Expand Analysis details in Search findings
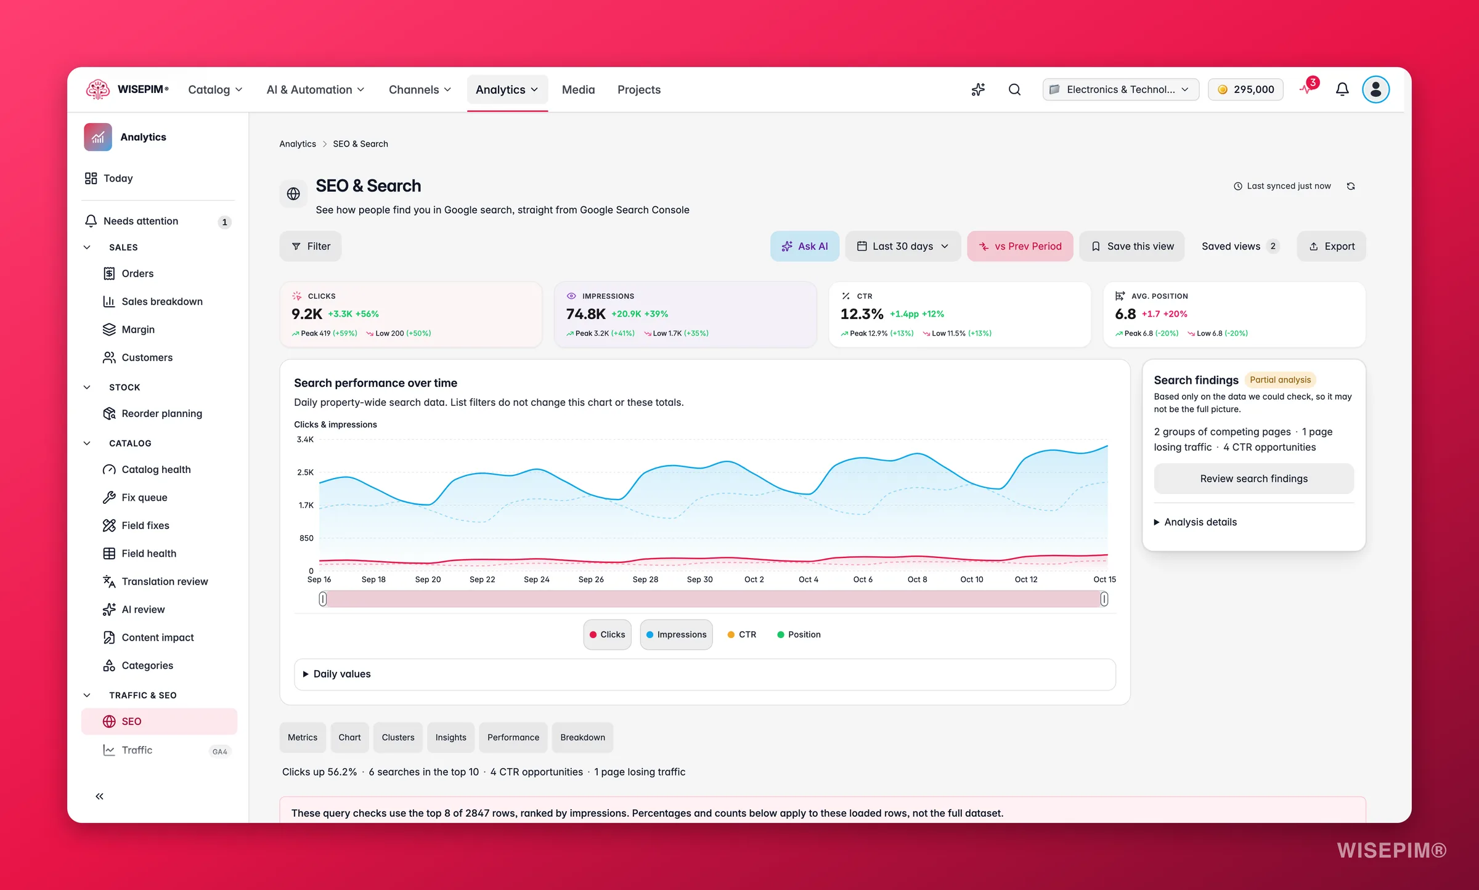This screenshot has width=1479, height=890. click(1195, 522)
